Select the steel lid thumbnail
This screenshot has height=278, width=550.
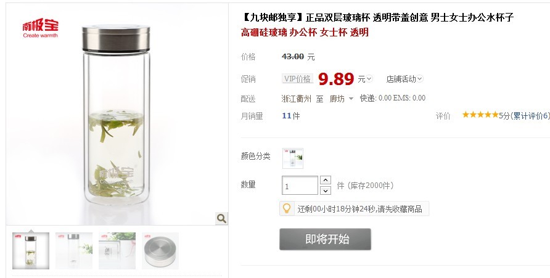[x=160, y=251]
